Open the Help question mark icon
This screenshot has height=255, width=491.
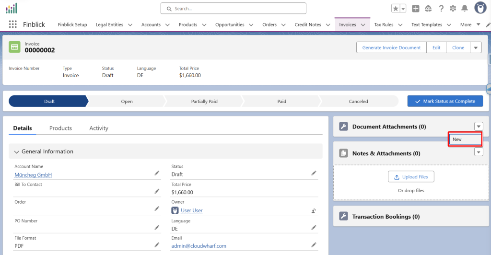440,9
